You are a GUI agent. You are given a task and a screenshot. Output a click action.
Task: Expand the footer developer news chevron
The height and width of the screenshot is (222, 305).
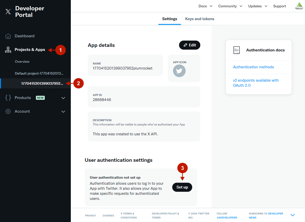293,215
